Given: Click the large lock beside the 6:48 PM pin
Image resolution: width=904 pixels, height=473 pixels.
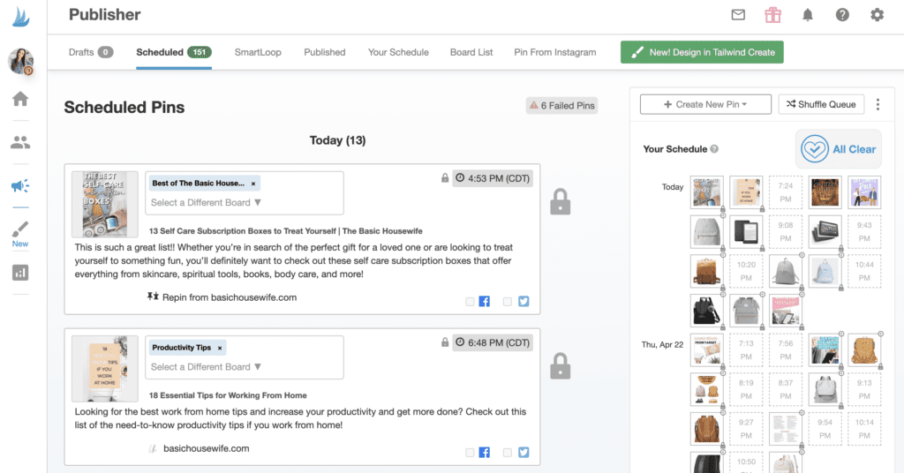Looking at the screenshot, I should tap(560, 366).
